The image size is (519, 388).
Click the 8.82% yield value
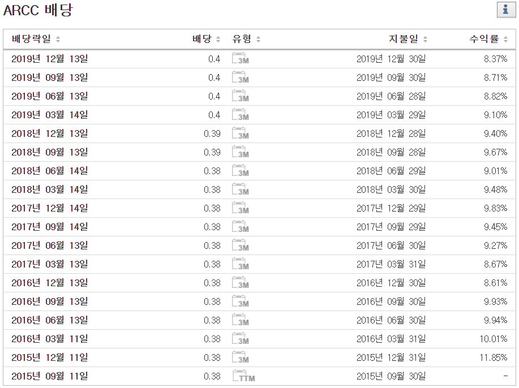point(495,96)
